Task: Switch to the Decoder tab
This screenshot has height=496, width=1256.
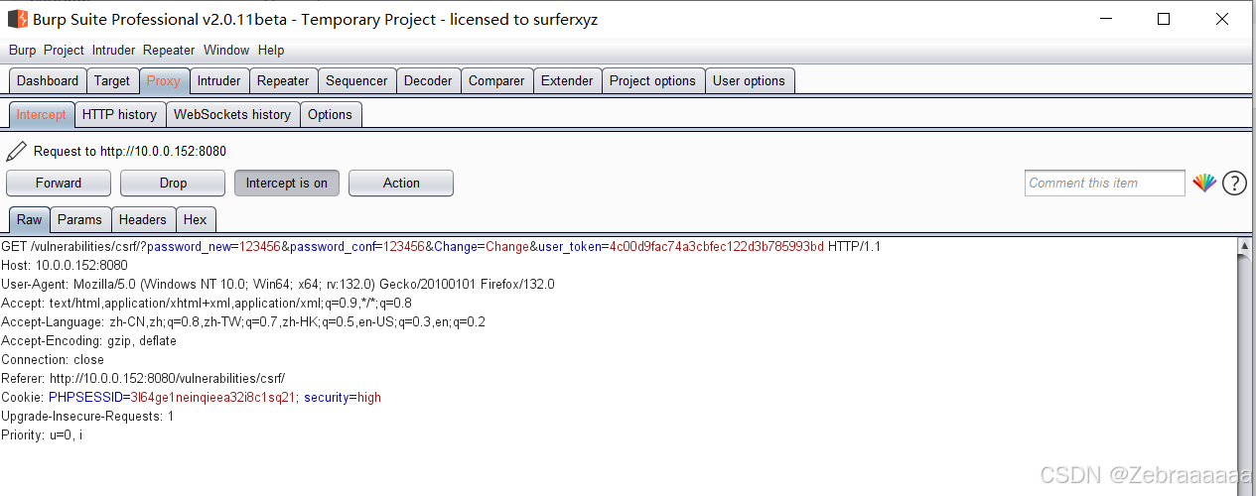Action: pyautogui.click(x=429, y=81)
